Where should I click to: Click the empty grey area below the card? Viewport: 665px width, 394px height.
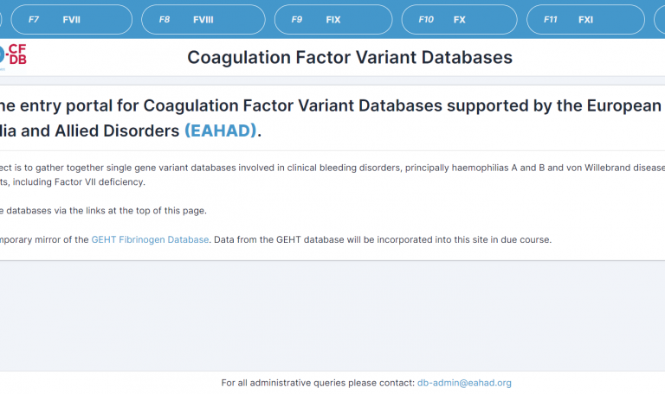click(332, 311)
